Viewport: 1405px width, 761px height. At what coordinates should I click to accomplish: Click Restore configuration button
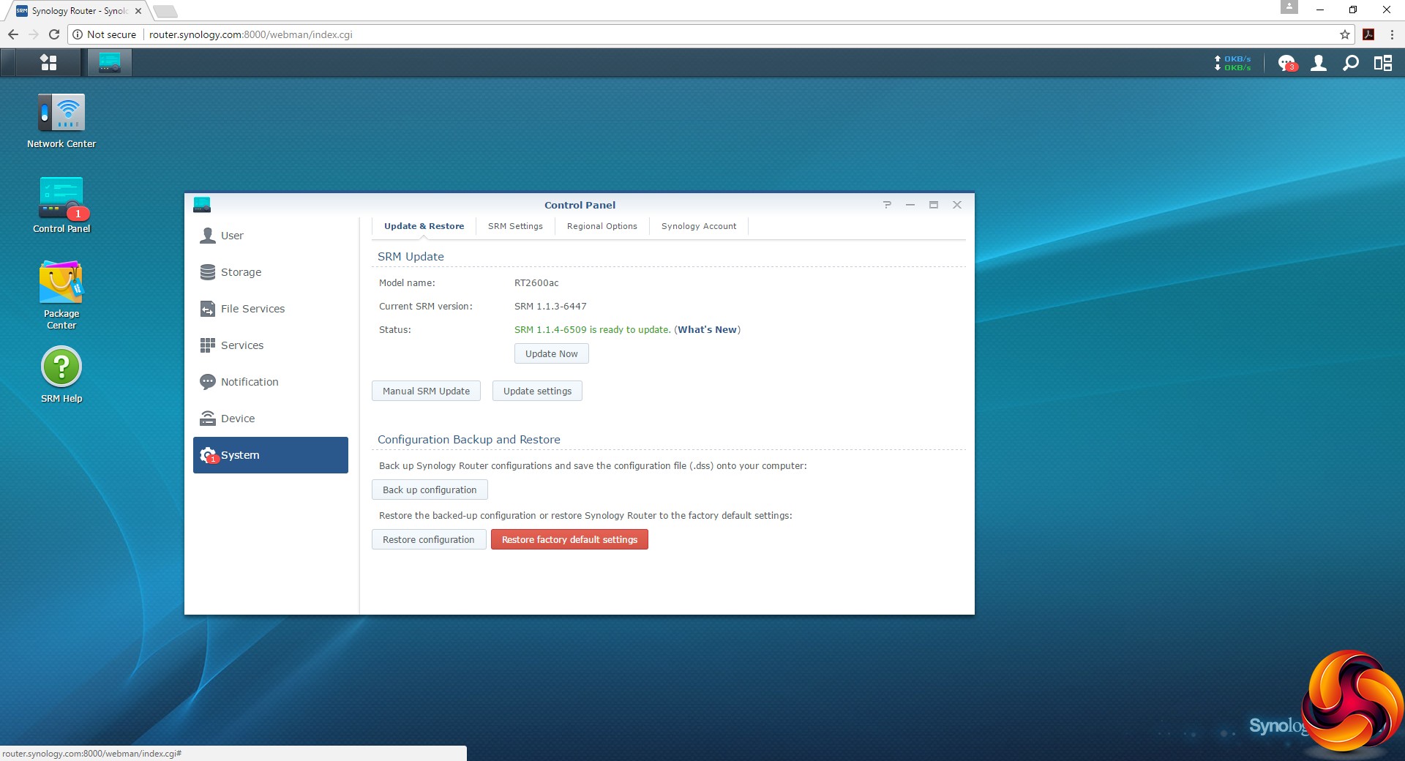[429, 540]
